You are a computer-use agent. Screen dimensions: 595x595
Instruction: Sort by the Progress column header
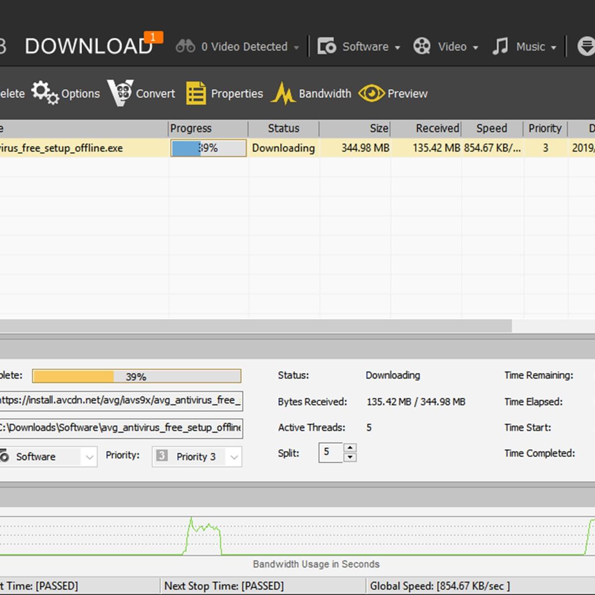tap(208, 128)
